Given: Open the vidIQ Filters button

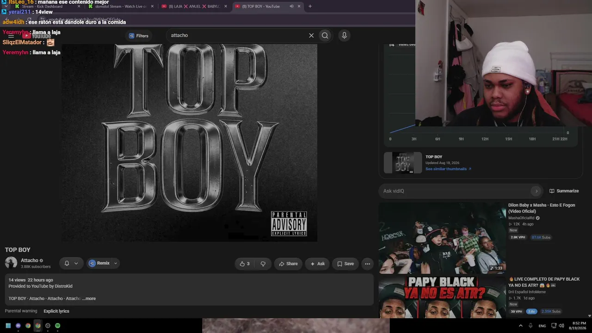Looking at the screenshot, I should click(138, 36).
